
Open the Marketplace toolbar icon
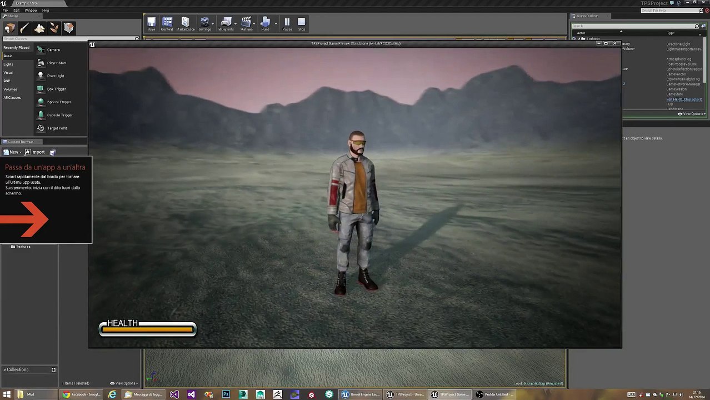(186, 24)
